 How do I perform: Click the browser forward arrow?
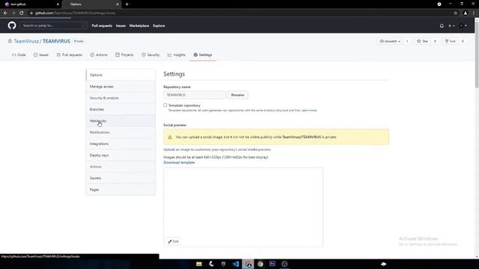pos(13,13)
